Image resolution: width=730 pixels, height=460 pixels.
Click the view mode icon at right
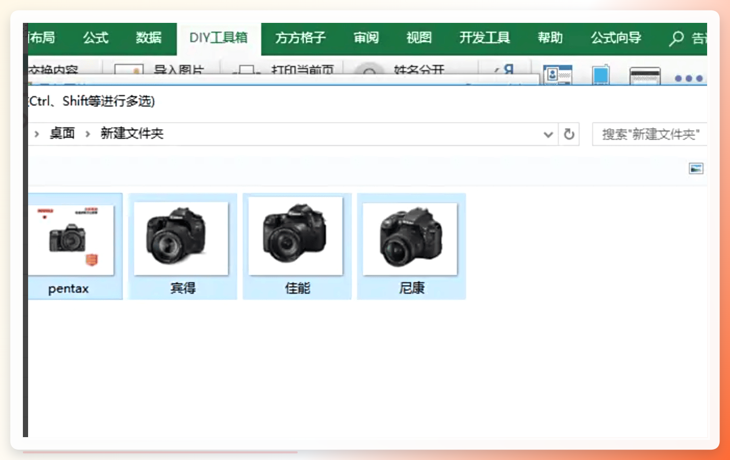(x=696, y=168)
